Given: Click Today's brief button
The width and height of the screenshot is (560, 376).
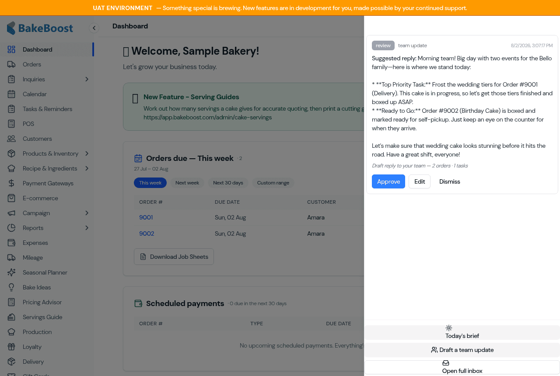Looking at the screenshot, I should tap(462, 332).
